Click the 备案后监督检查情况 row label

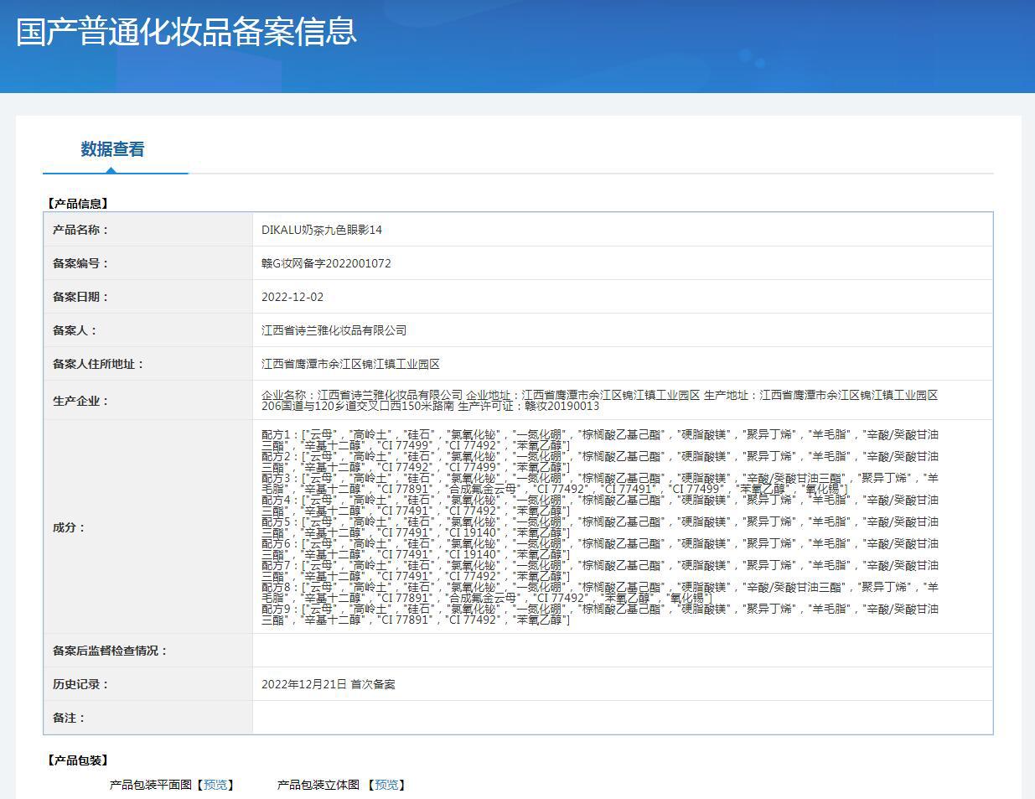click(x=110, y=651)
